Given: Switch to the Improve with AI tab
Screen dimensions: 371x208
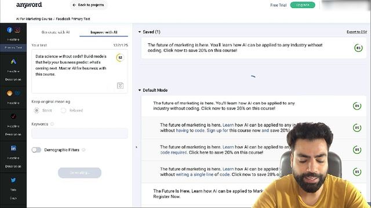Looking at the screenshot, I should pyautogui.click(x=104, y=32).
